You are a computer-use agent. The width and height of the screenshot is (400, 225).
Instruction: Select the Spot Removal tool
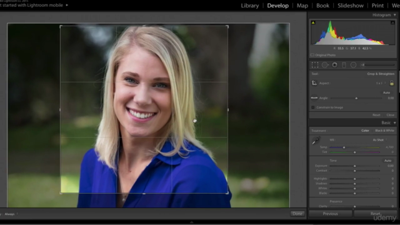(325, 65)
